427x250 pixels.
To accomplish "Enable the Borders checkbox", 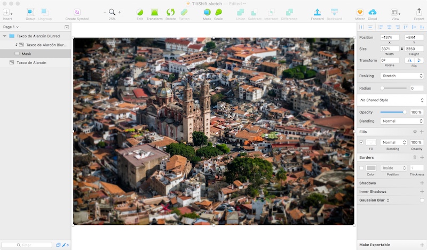I will (361, 168).
